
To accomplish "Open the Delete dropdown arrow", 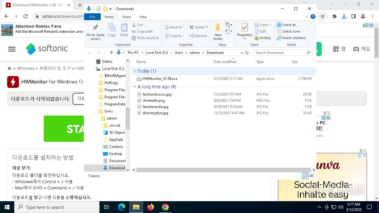I will [x=207, y=27].
